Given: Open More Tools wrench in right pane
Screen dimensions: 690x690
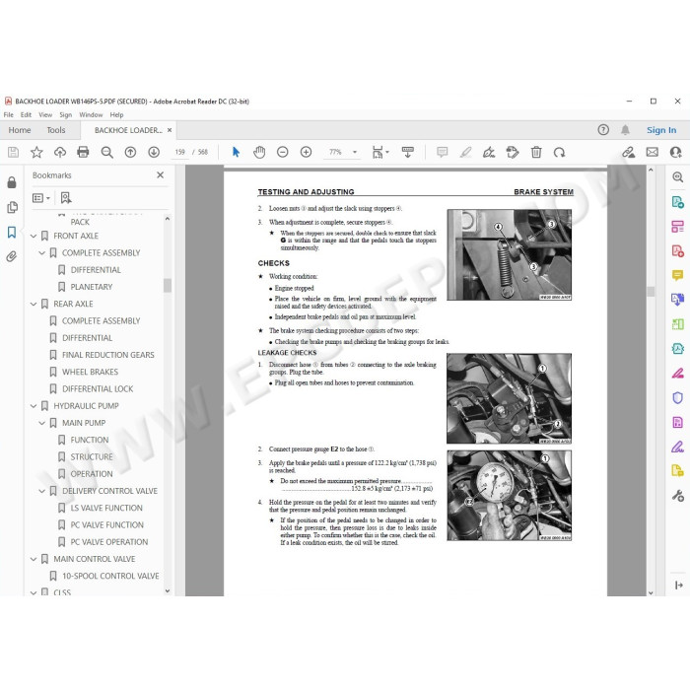Looking at the screenshot, I should point(678,496).
